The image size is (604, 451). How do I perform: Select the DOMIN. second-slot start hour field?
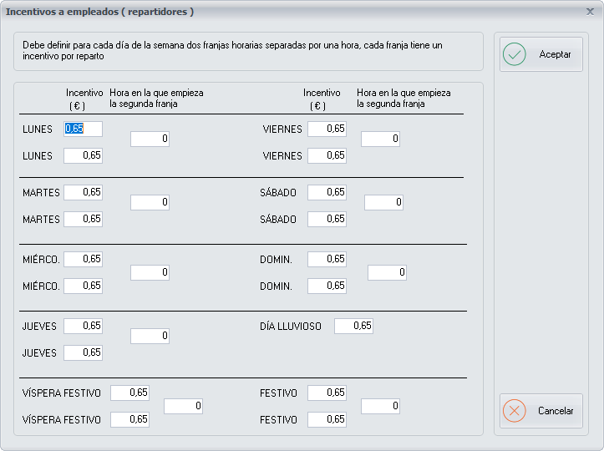(x=387, y=272)
